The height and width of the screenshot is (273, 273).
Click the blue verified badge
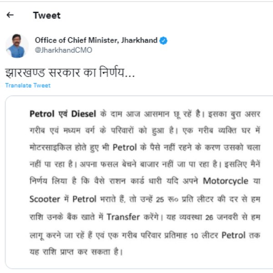[164, 40]
